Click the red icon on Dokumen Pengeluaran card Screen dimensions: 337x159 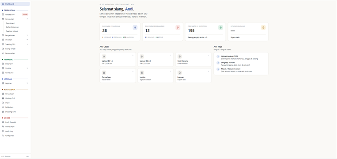coord(178,27)
